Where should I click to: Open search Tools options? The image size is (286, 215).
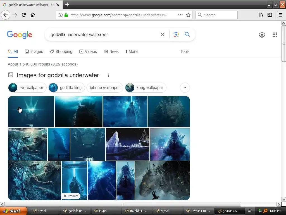coord(185,52)
